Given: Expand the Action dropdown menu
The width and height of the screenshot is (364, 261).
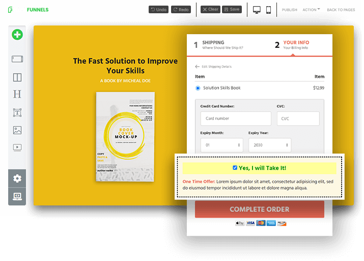Looking at the screenshot, I should pyautogui.click(x=311, y=10).
